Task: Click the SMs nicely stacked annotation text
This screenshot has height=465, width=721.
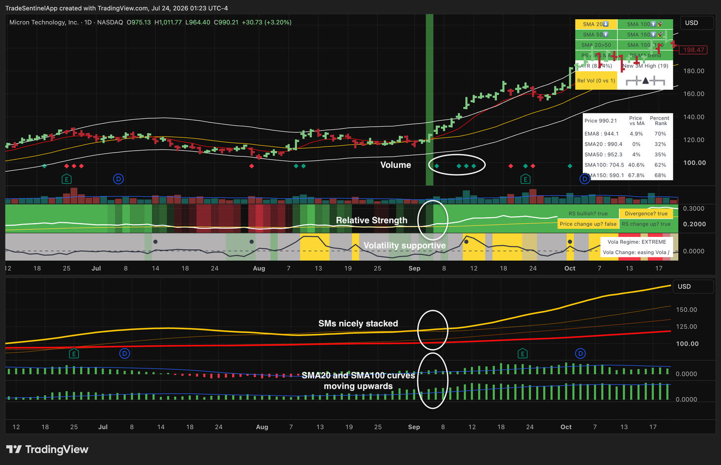Action: click(x=358, y=323)
